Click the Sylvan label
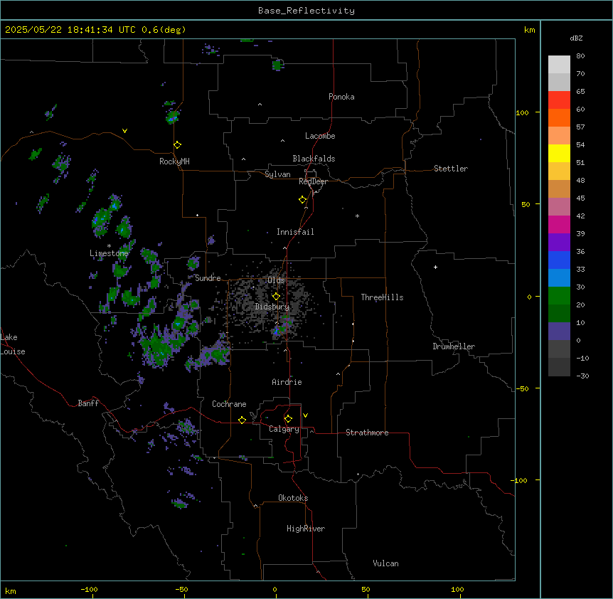This screenshot has height=599, width=613. click(277, 174)
